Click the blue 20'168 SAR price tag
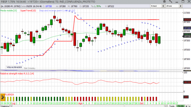 (x=187, y=28)
